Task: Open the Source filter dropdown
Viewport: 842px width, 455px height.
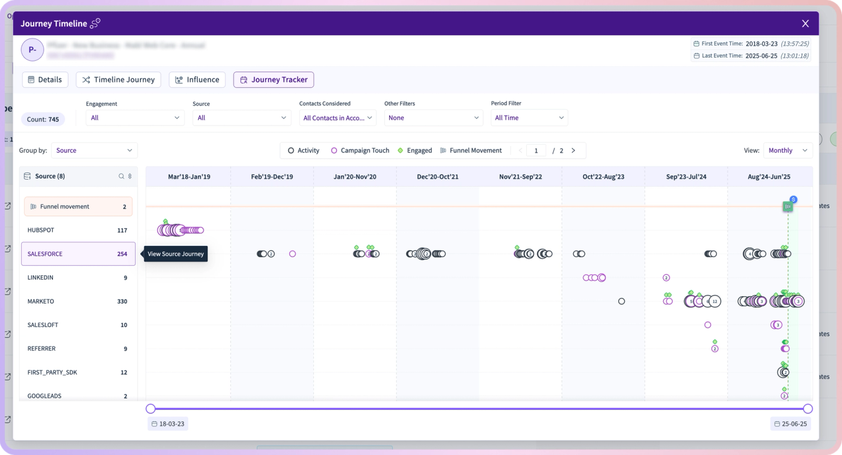Action: (x=242, y=118)
